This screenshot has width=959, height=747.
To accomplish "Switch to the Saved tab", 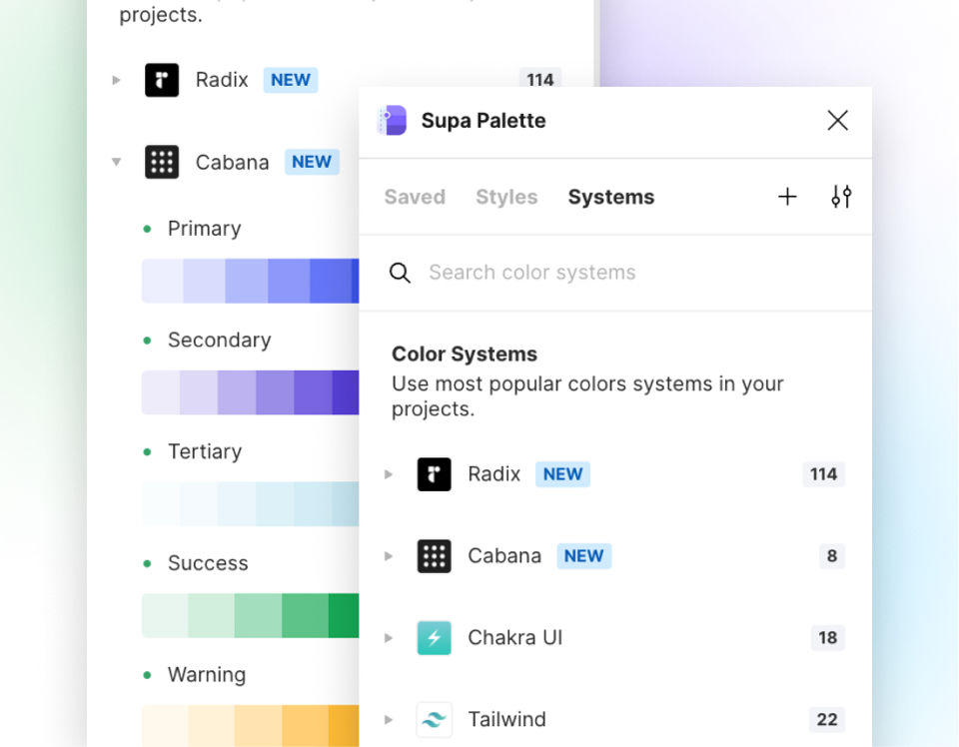I will (415, 197).
